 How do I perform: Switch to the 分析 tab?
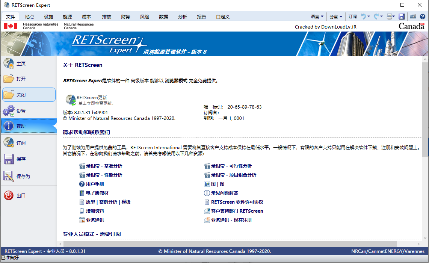click(182, 17)
